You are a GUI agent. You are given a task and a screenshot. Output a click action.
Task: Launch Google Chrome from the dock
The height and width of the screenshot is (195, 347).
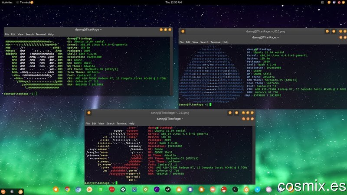pos(67,189)
